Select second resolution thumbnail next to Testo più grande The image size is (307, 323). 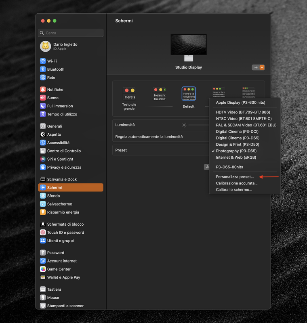159,94
